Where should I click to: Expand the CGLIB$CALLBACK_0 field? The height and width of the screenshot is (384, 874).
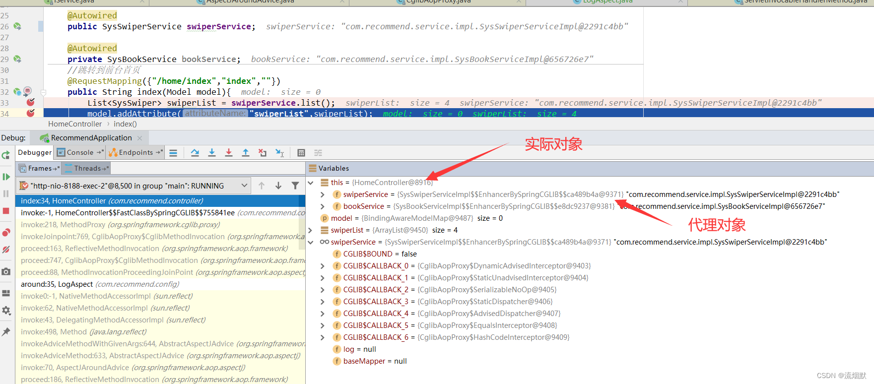click(x=323, y=266)
